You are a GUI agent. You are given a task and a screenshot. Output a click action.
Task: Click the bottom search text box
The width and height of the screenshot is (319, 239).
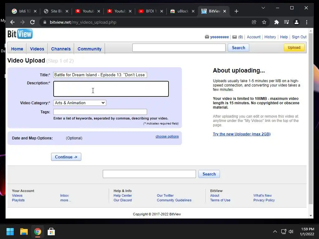149,174
